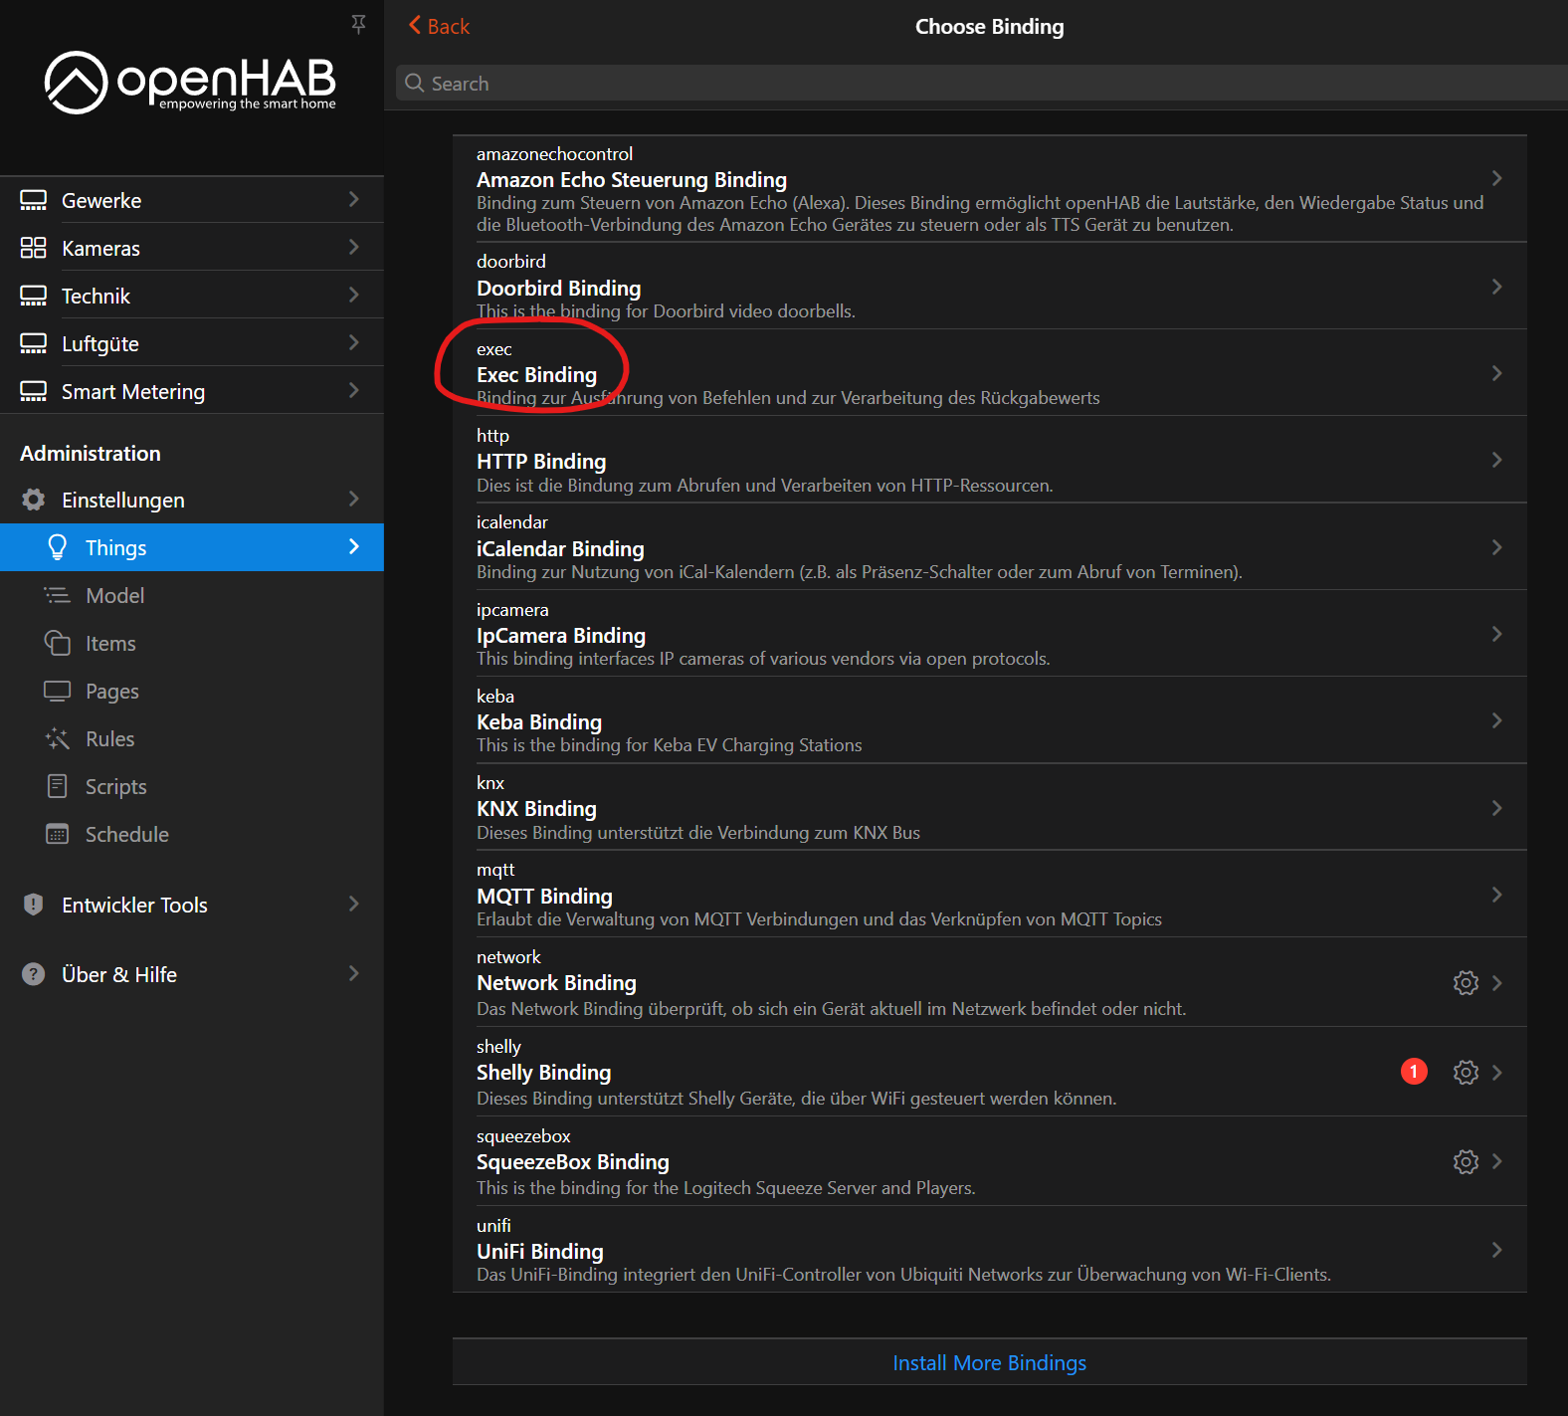Click the pin sidebar icon
The width and height of the screenshot is (1568, 1416).
pos(359,24)
